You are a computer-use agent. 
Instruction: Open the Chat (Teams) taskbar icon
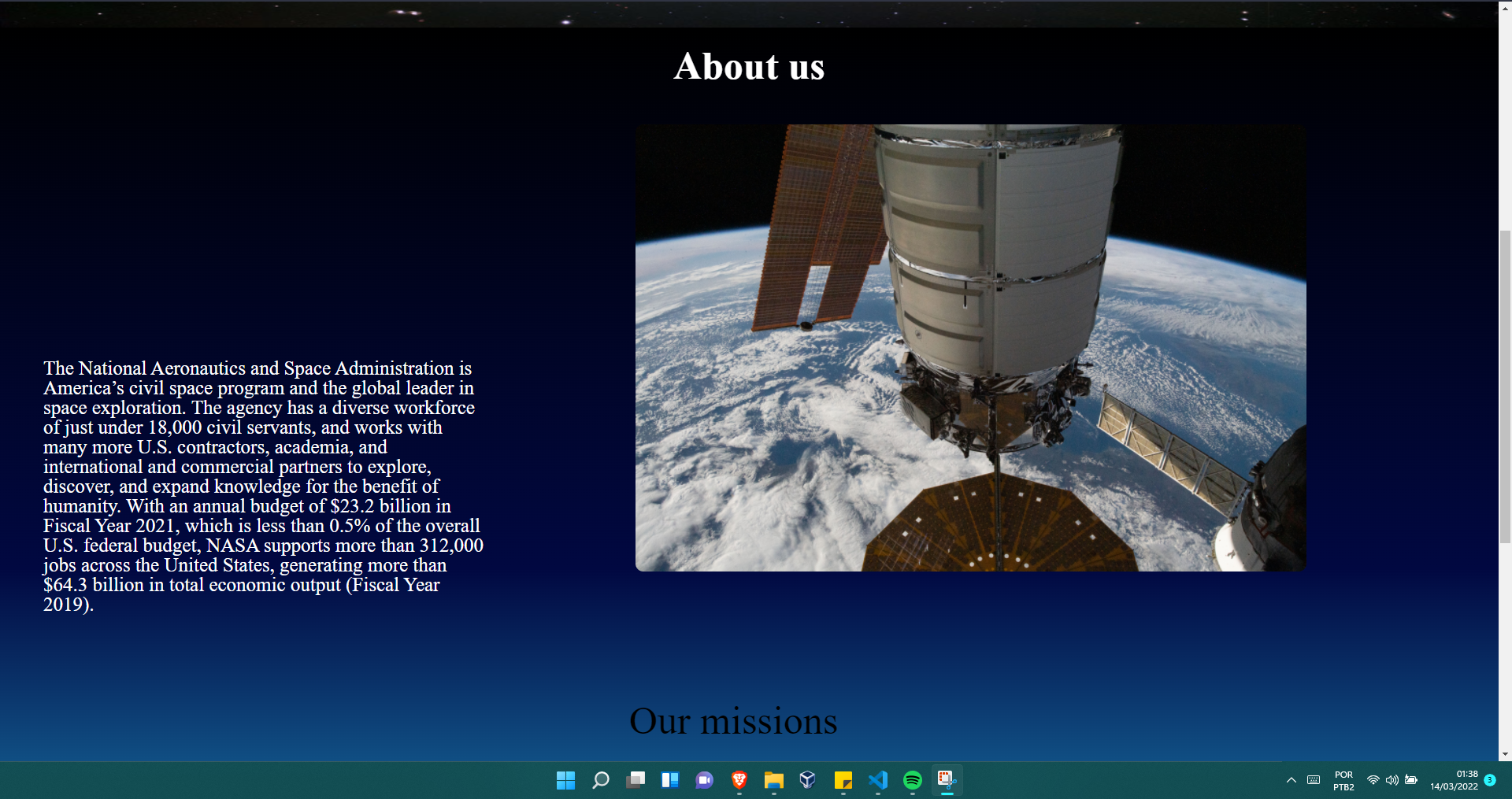(x=704, y=780)
